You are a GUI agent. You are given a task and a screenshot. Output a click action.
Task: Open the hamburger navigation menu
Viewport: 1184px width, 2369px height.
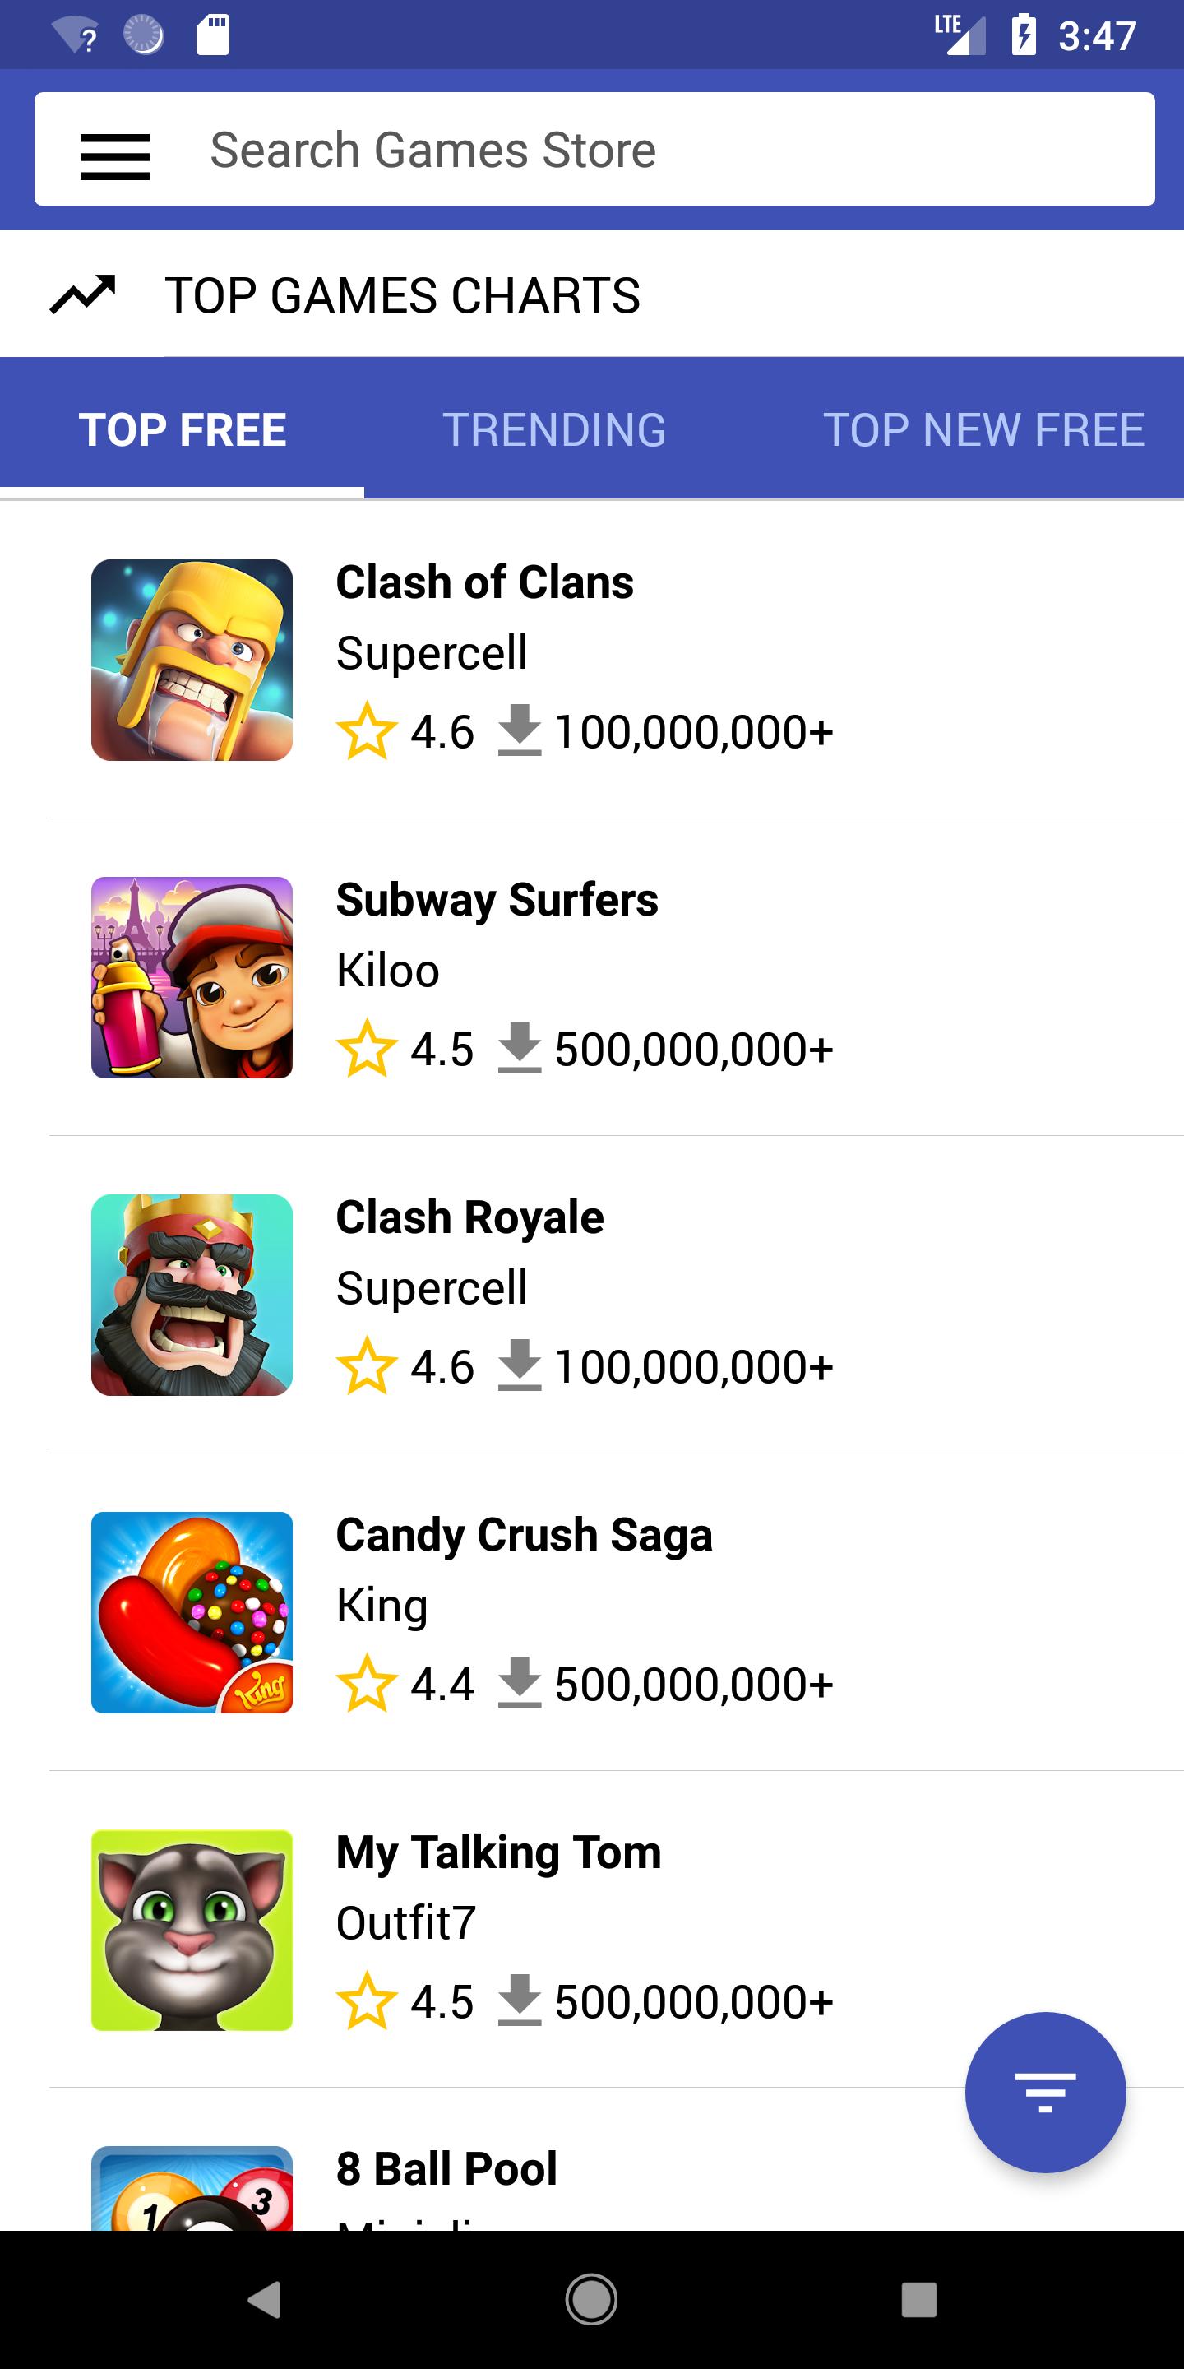[115, 155]
